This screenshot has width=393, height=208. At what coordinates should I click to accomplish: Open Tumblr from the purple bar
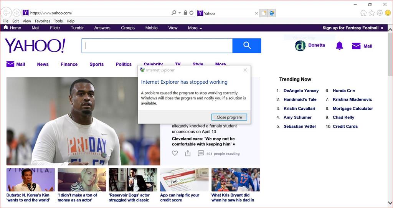coord(77,28)
